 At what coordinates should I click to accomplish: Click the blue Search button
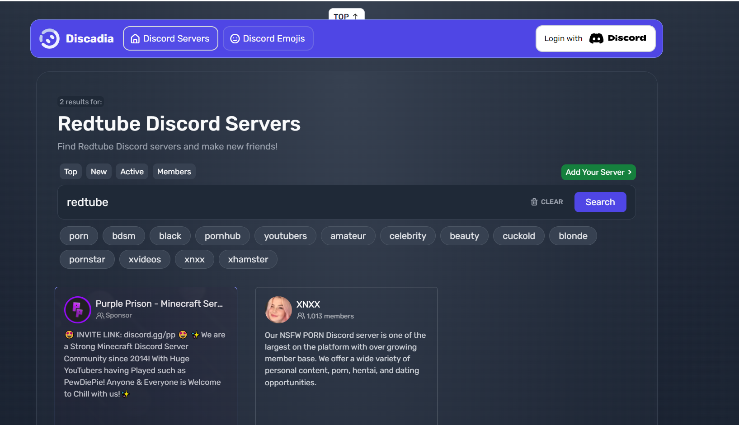(600, 202)
